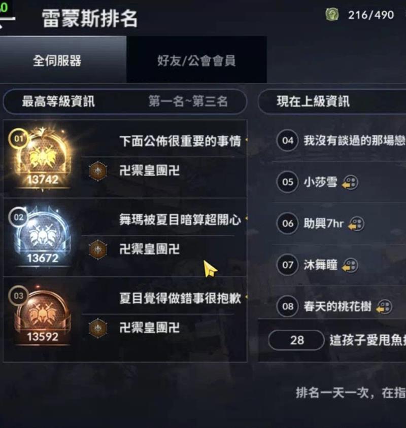Click the green fist currency icon

(x=332, y=15)
